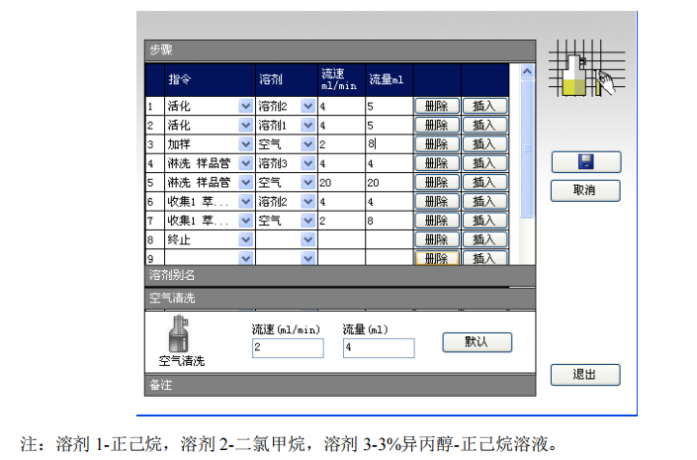Open the 溶剂1 dropdown in row 2
697x460 pixels.
coord(307,125)
